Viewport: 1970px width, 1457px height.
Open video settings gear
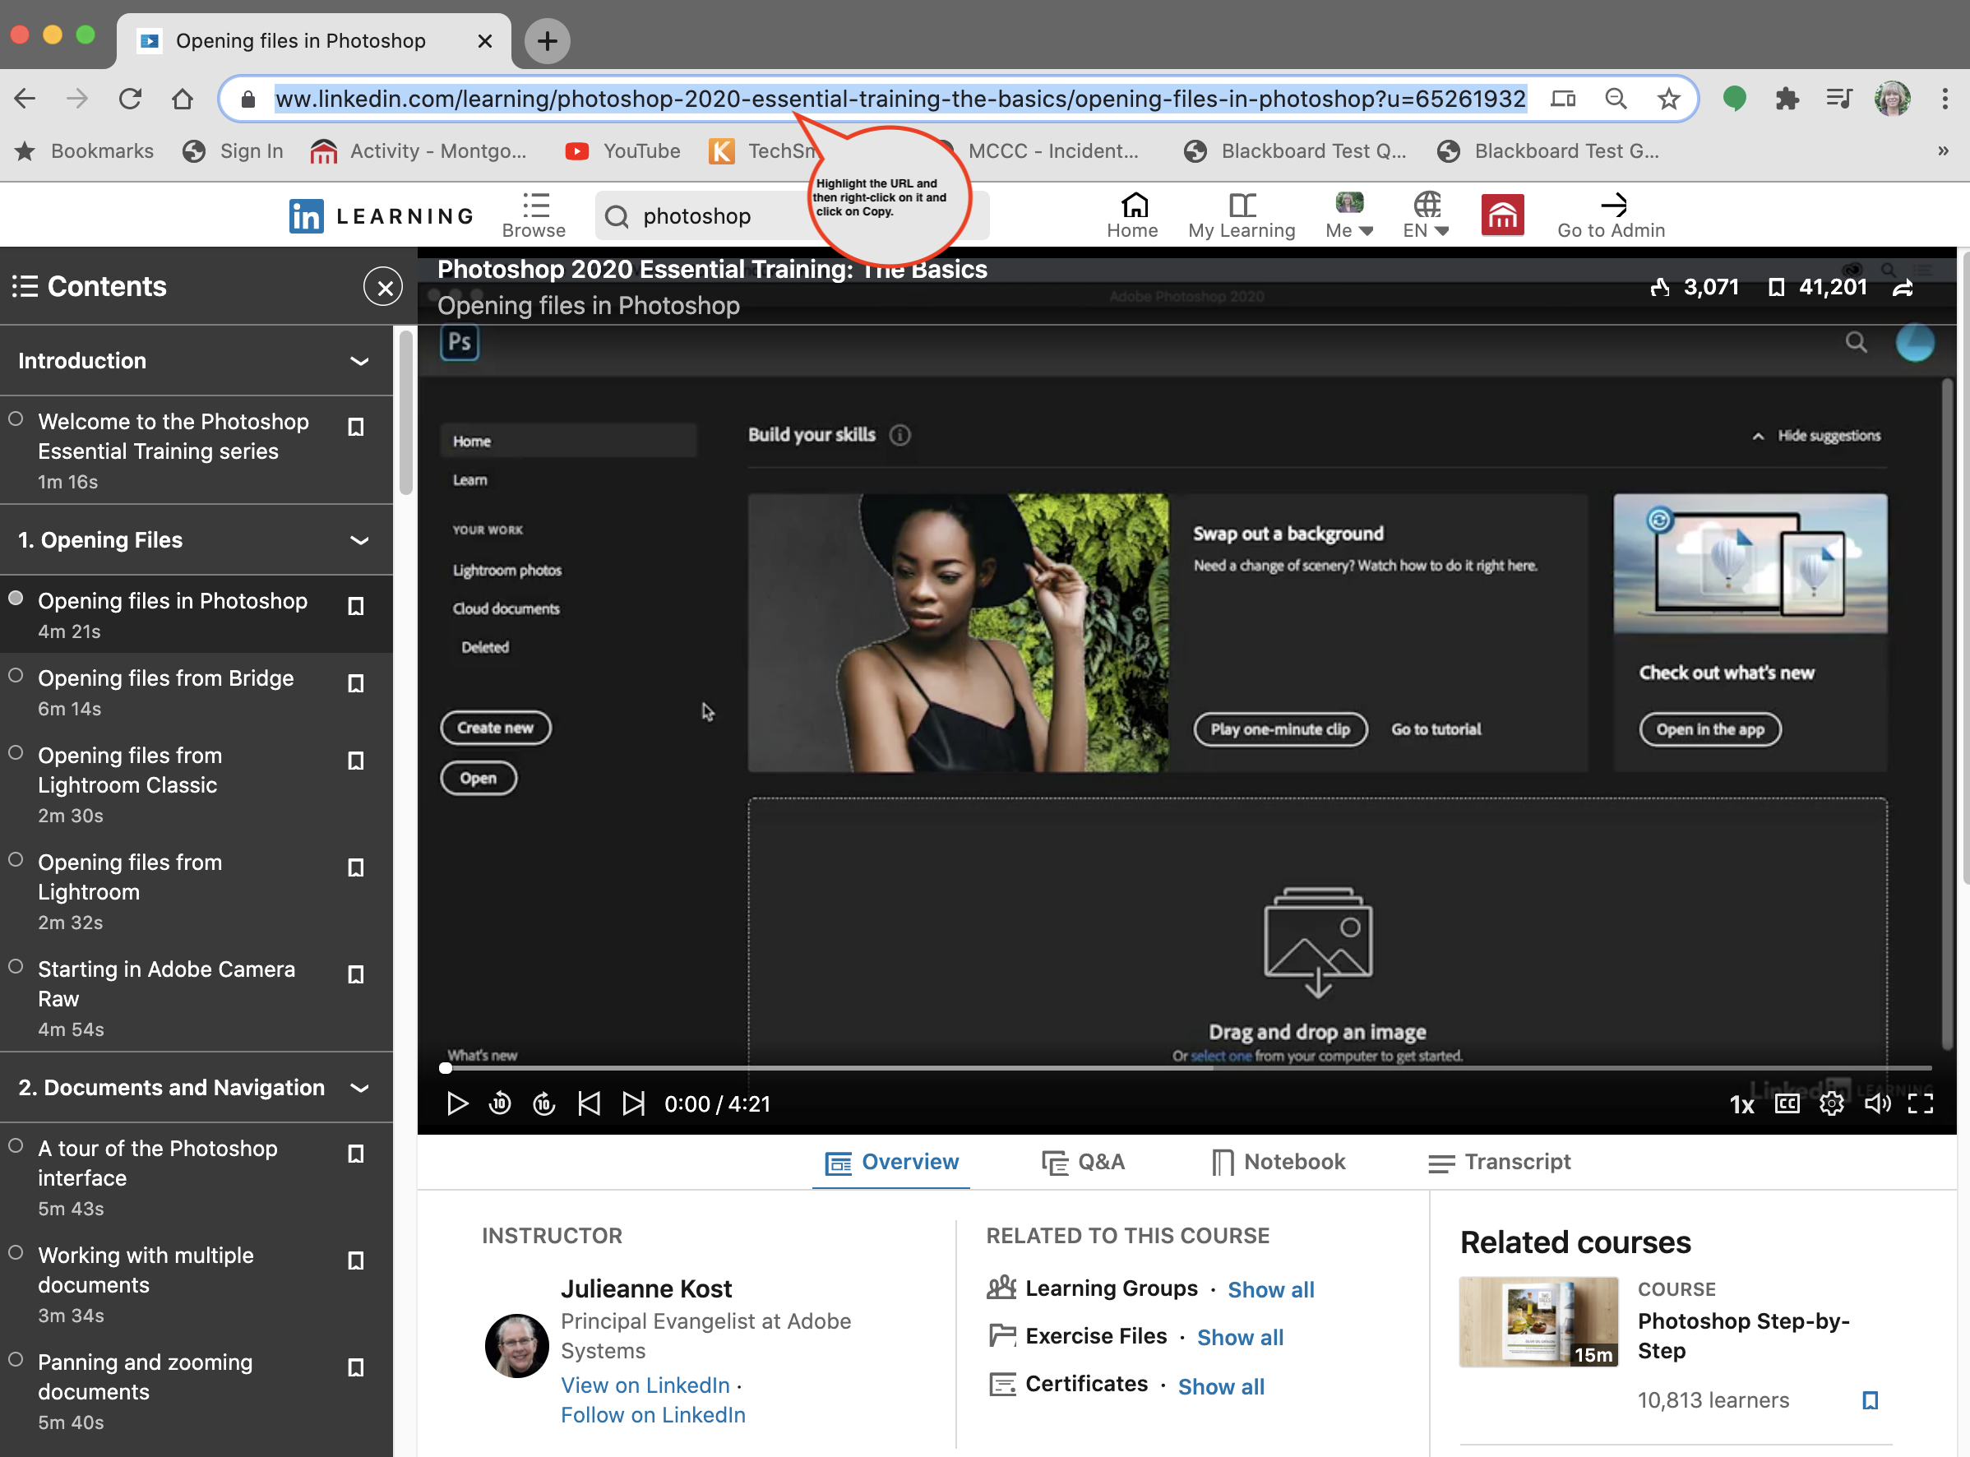pyautogui.click(x=1832, y=1103)
